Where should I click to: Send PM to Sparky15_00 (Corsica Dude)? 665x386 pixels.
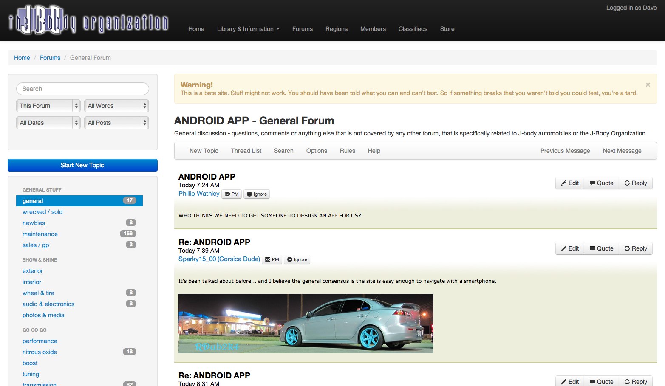coord(272,259)
